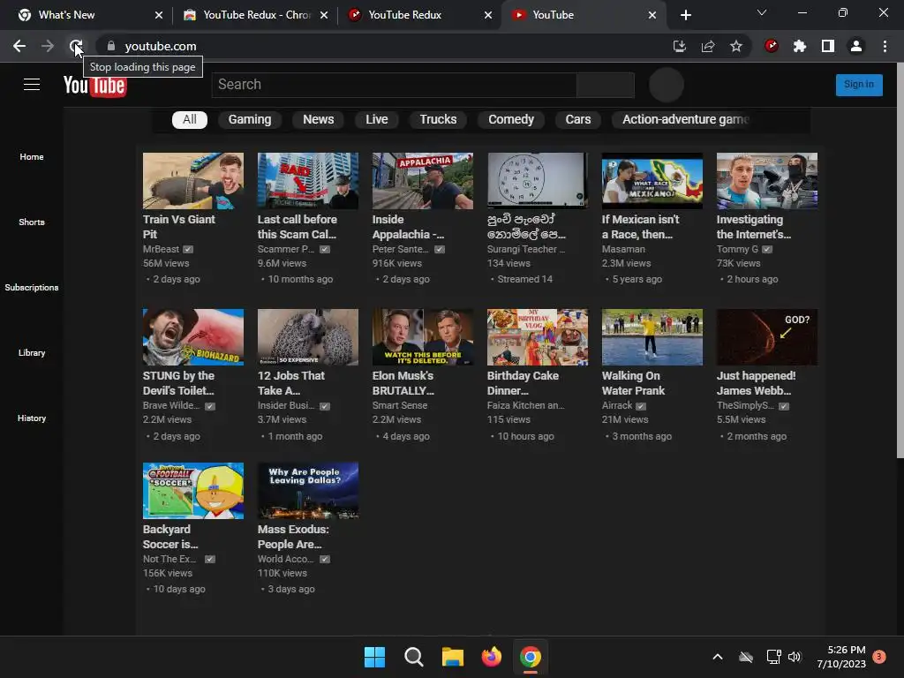Open the hamburger guide menu

(x=32, y=85)
